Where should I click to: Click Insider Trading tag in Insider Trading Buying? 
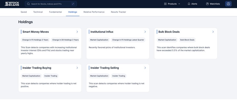[x=51, y=76]
